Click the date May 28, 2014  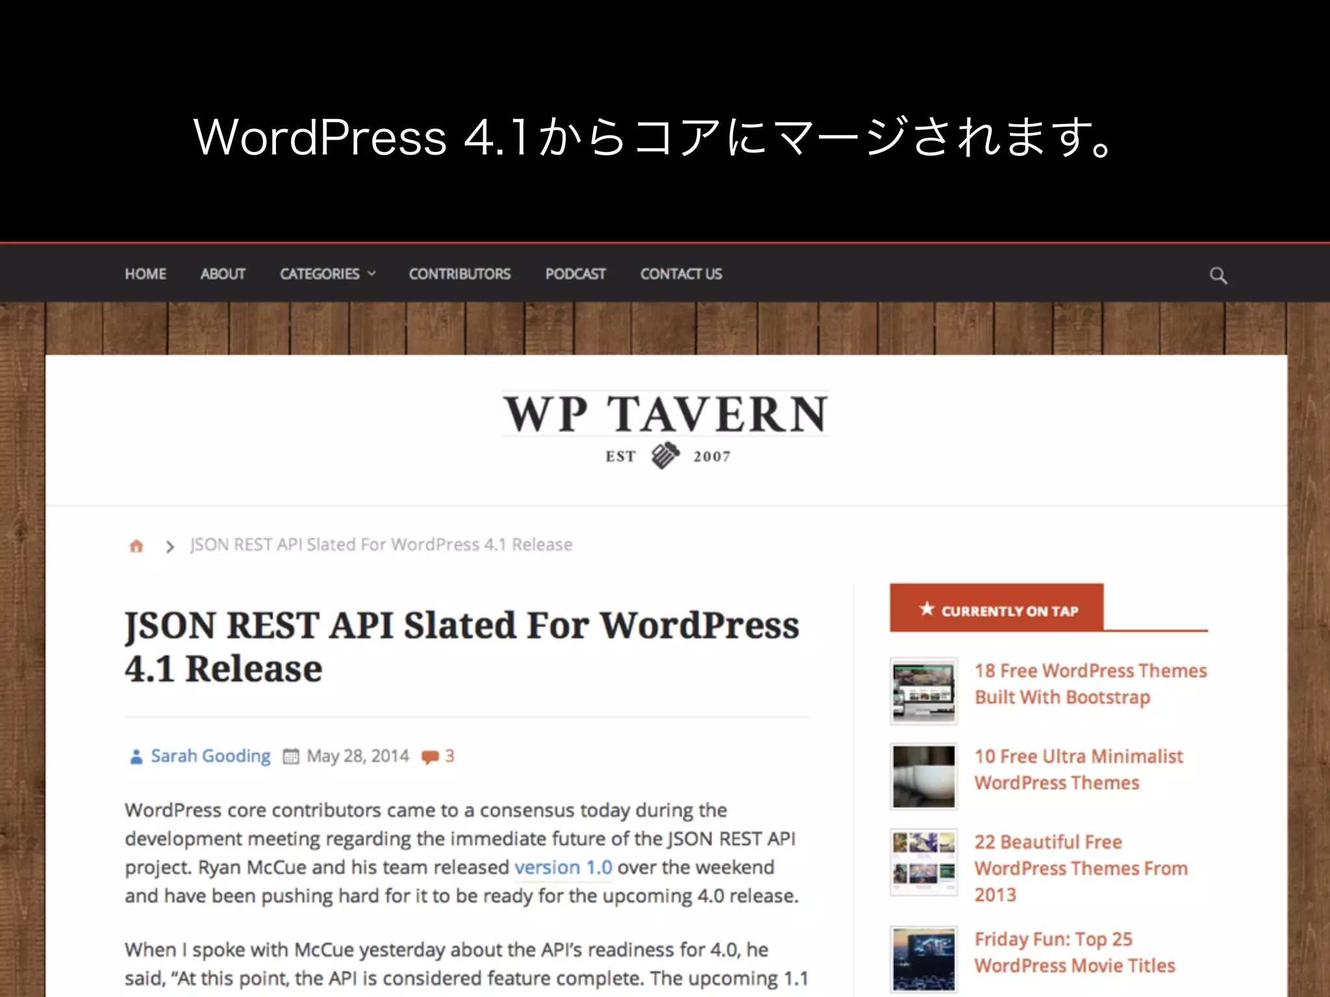(x=358, y=756)
